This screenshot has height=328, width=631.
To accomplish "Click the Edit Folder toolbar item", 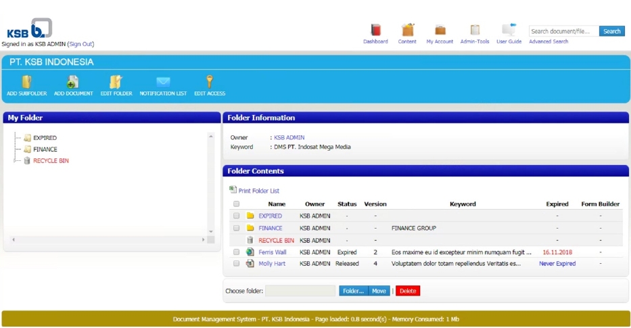I will tap(116, 85).
